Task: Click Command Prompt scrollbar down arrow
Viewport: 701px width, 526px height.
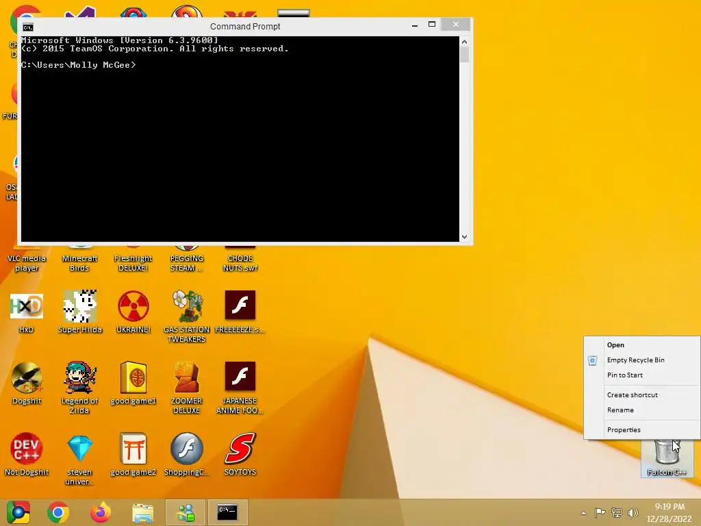Action: 465,236
